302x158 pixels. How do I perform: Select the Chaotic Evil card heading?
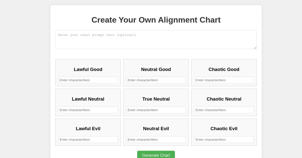click(x=224, y=129)
